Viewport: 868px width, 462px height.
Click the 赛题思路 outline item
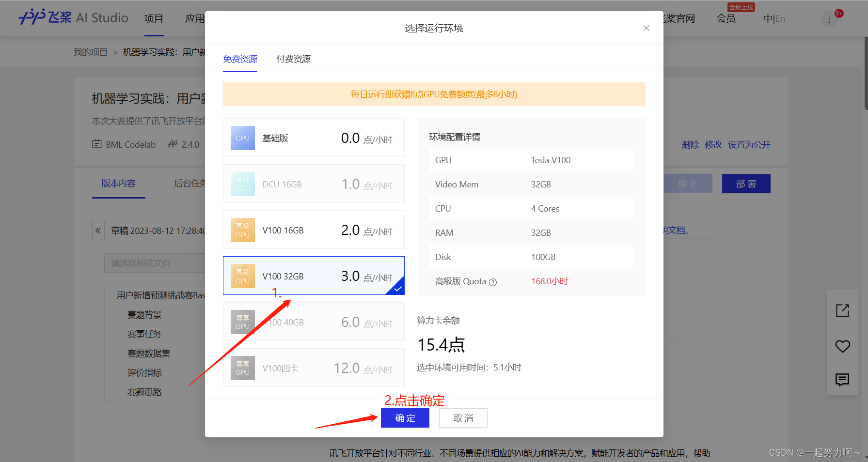[144, 392]
